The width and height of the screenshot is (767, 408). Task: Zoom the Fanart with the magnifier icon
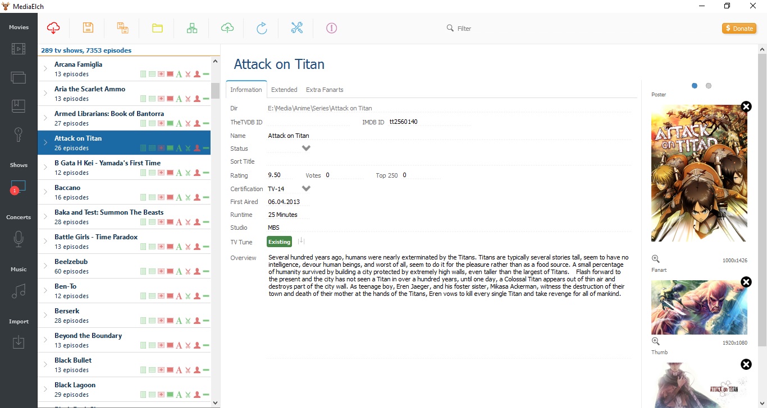tap(655, 341)
